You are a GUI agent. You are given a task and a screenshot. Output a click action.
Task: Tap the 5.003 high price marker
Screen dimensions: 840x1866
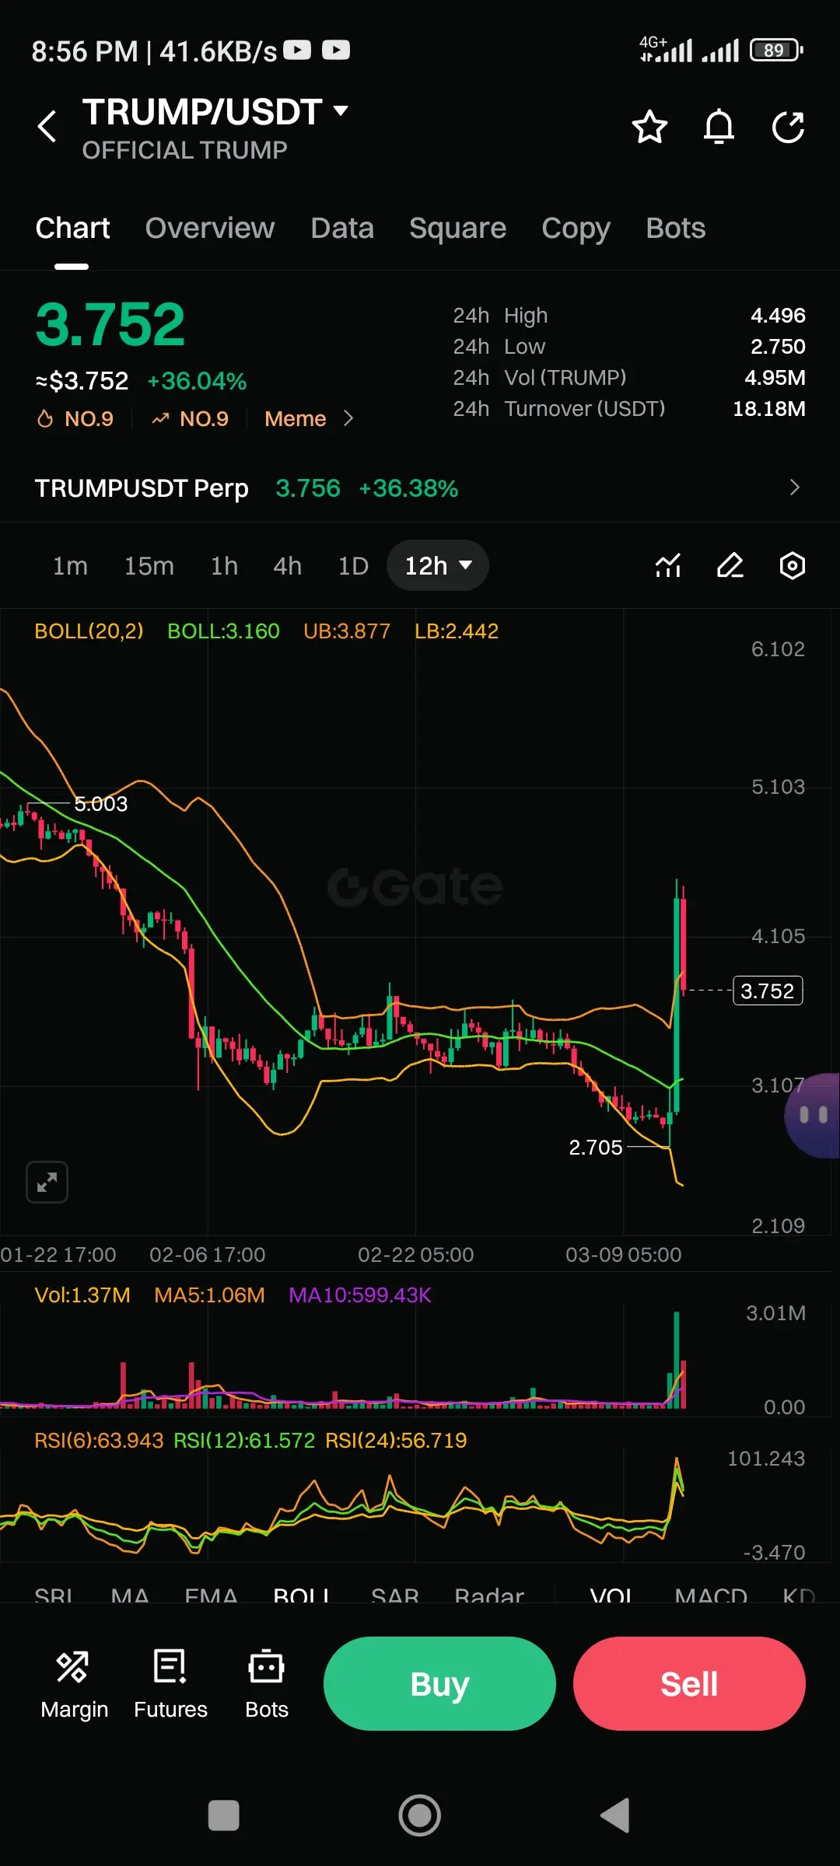coord(100,803)
